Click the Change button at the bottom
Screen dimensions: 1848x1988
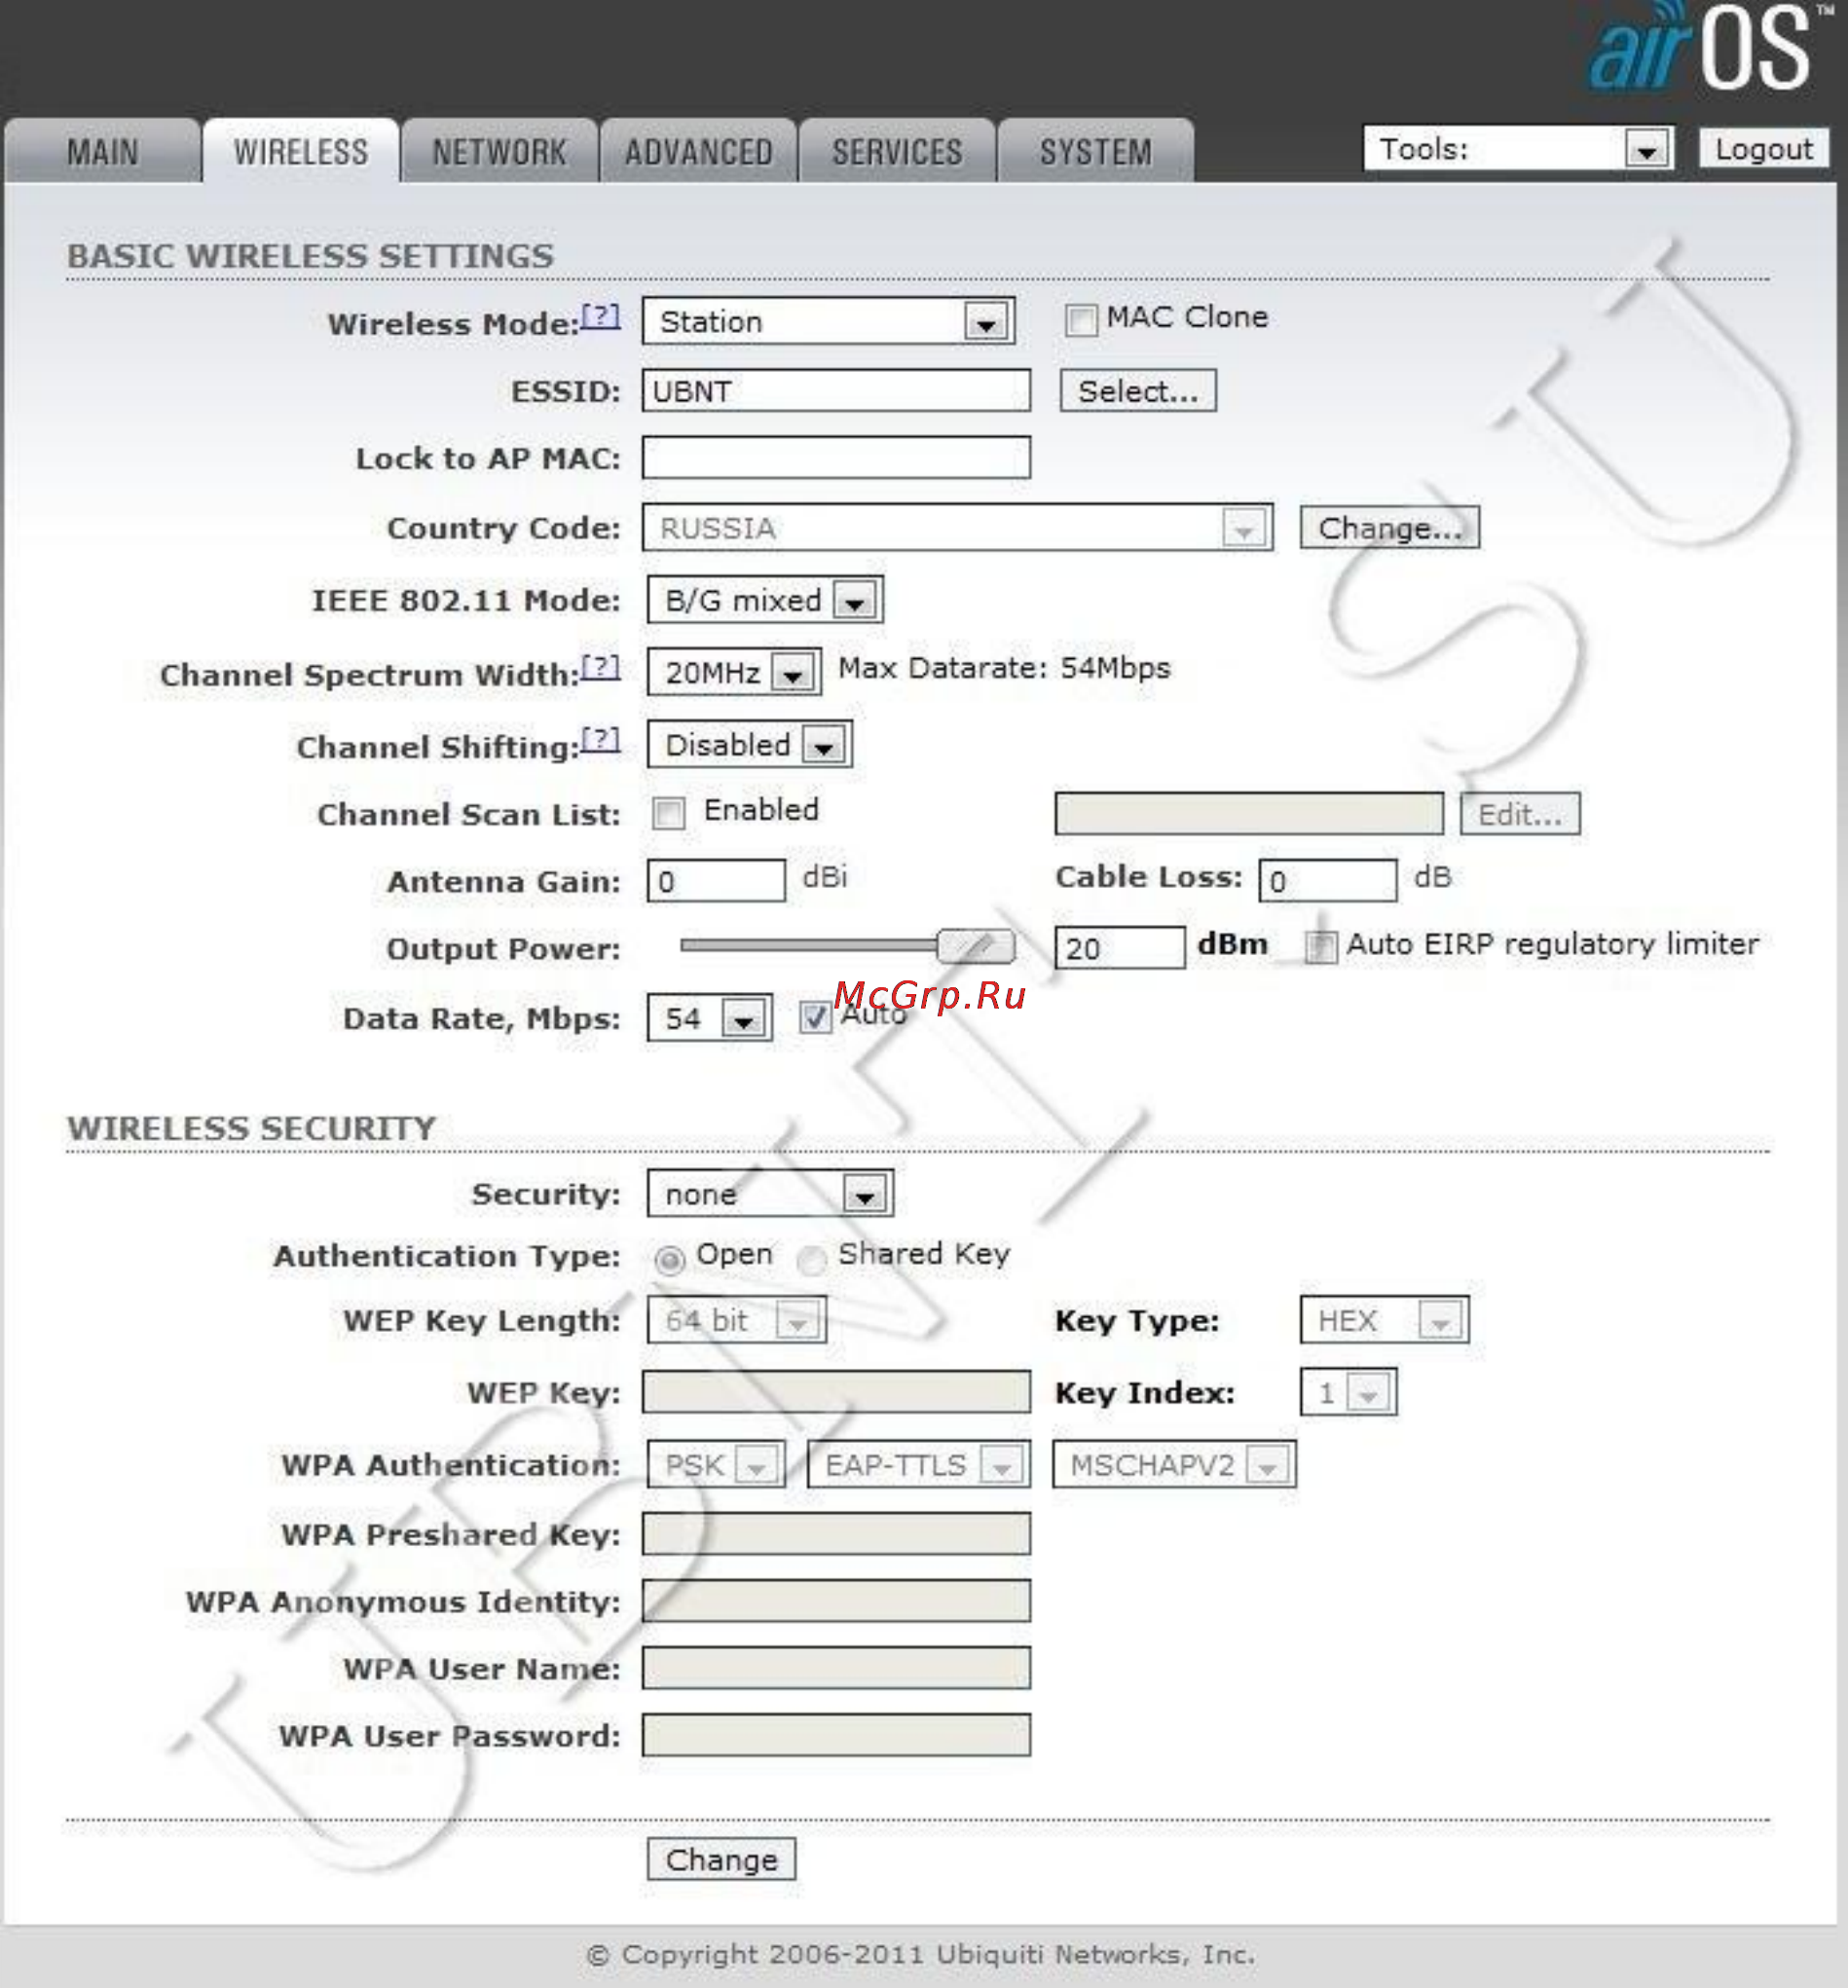click(x=721, y=1859)
